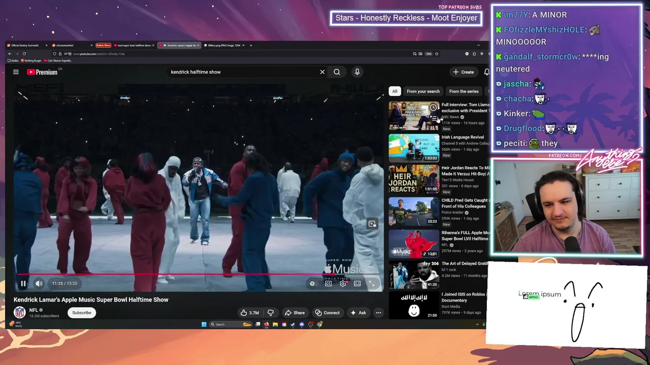Viewport: 650px width, 365px height.
Task: Open The Art of Delayed Gratification video
Action: [414, 275]
